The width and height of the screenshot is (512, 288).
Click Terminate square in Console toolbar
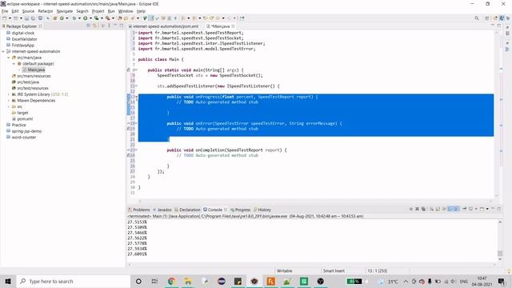tap(411, 209)
